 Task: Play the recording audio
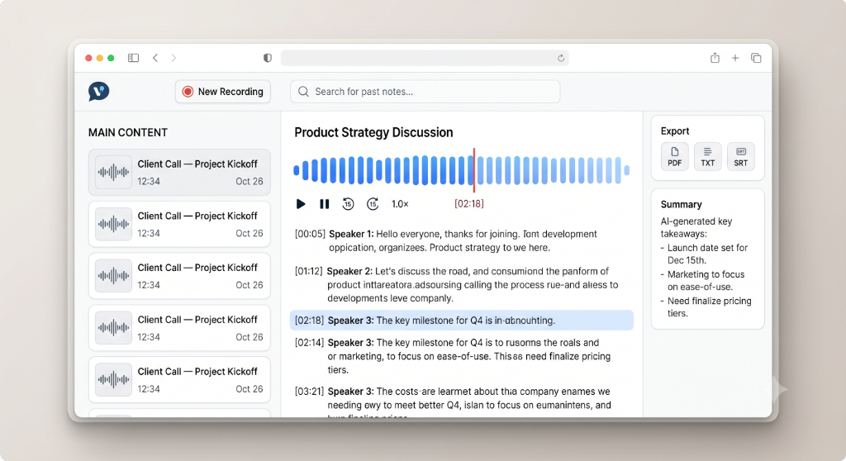[x=301, y=204]
